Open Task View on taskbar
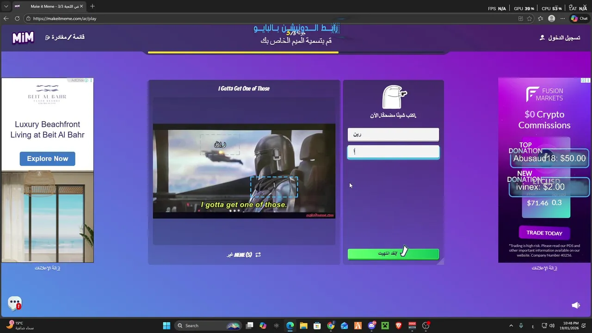Image resolution: width=592 pixels, height=333 pixels. (250, 326)
